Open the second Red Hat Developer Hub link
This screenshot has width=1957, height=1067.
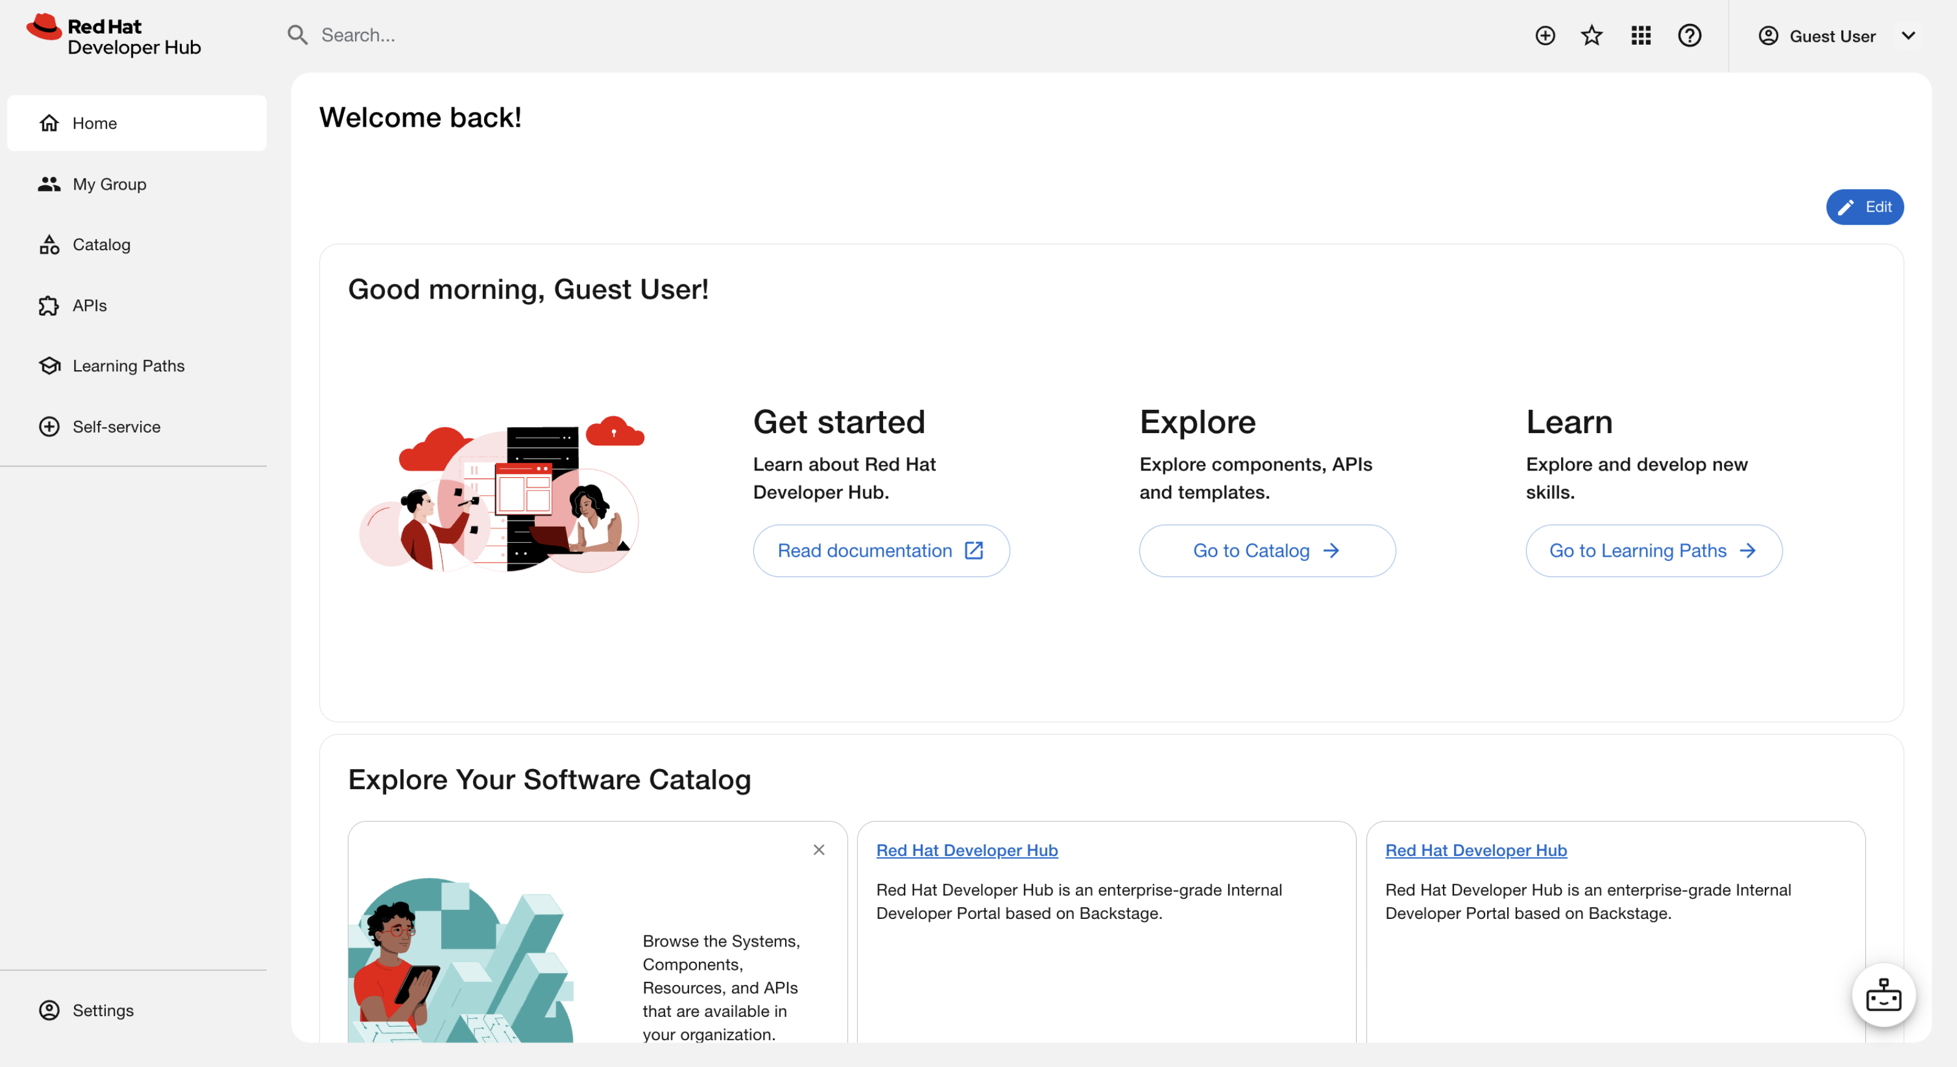(1476, 850)
